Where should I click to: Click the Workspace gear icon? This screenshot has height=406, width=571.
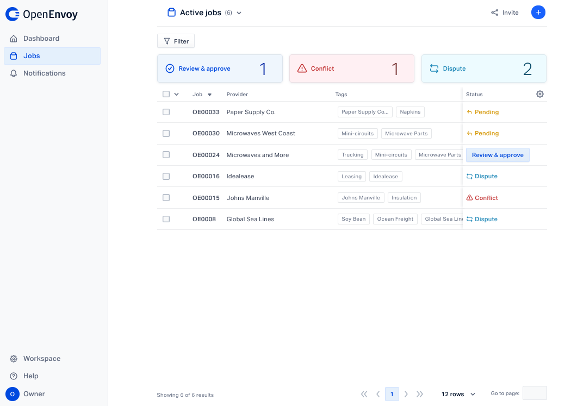click(14, 359)
